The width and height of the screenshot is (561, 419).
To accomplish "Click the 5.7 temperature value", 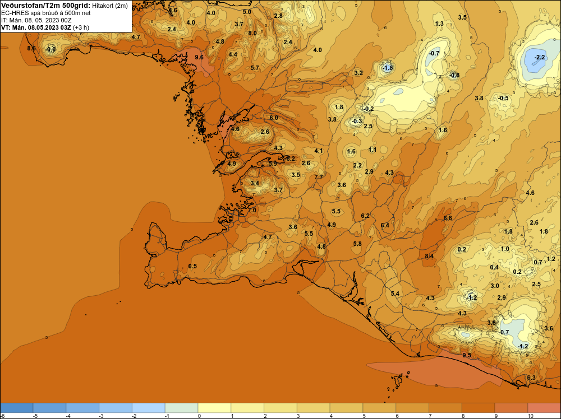I will [255, 68].
